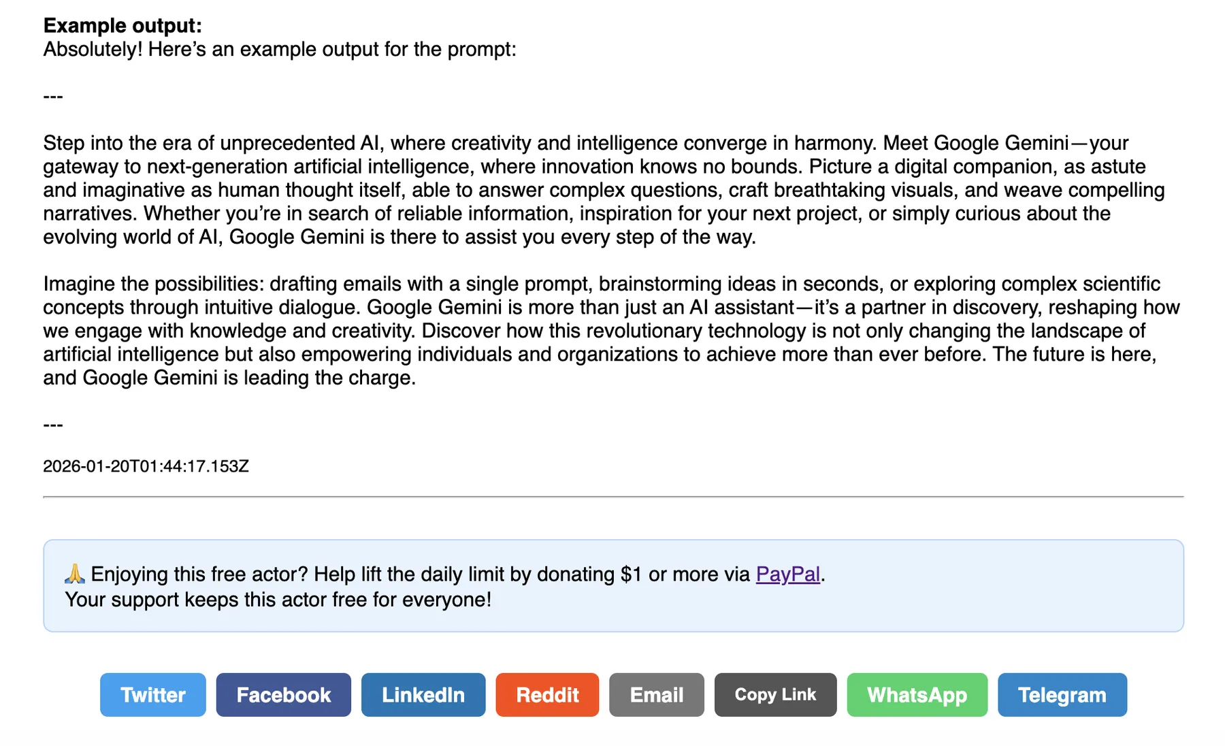
Task: Click the bold "Example output:" heading
Action: (x=122, y=26)
